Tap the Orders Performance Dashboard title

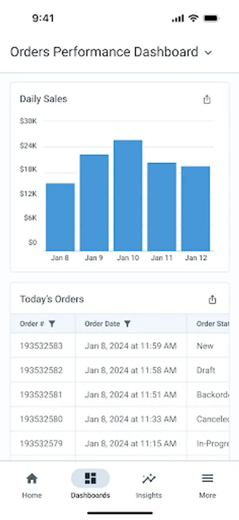pyautogui.click(x=104, y=52)
